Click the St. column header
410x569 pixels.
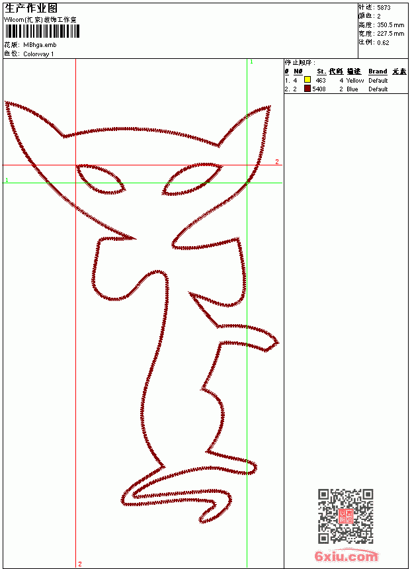pos(321,71)
